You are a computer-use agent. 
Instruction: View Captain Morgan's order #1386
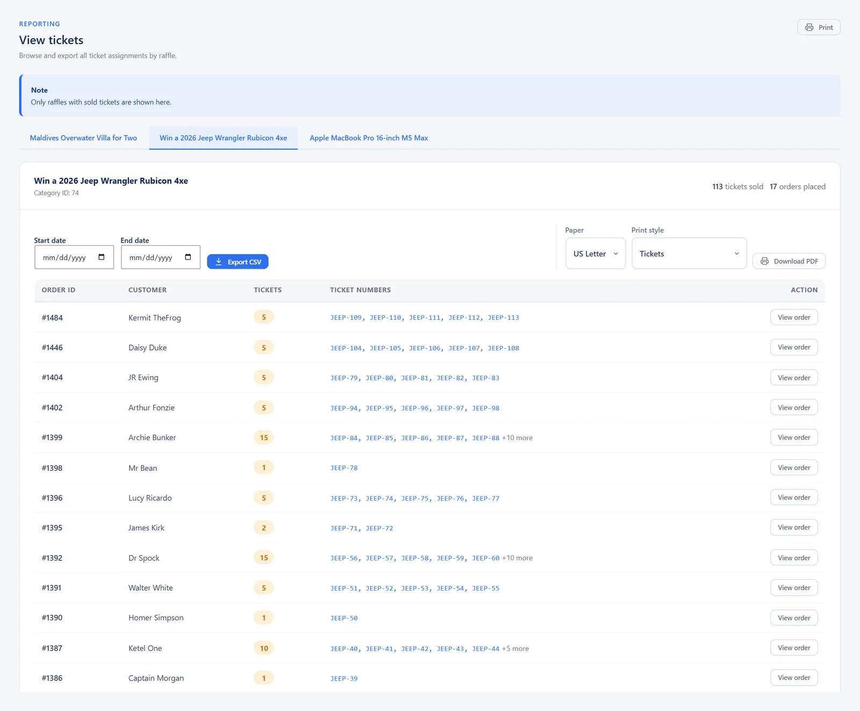pos(794,678)
